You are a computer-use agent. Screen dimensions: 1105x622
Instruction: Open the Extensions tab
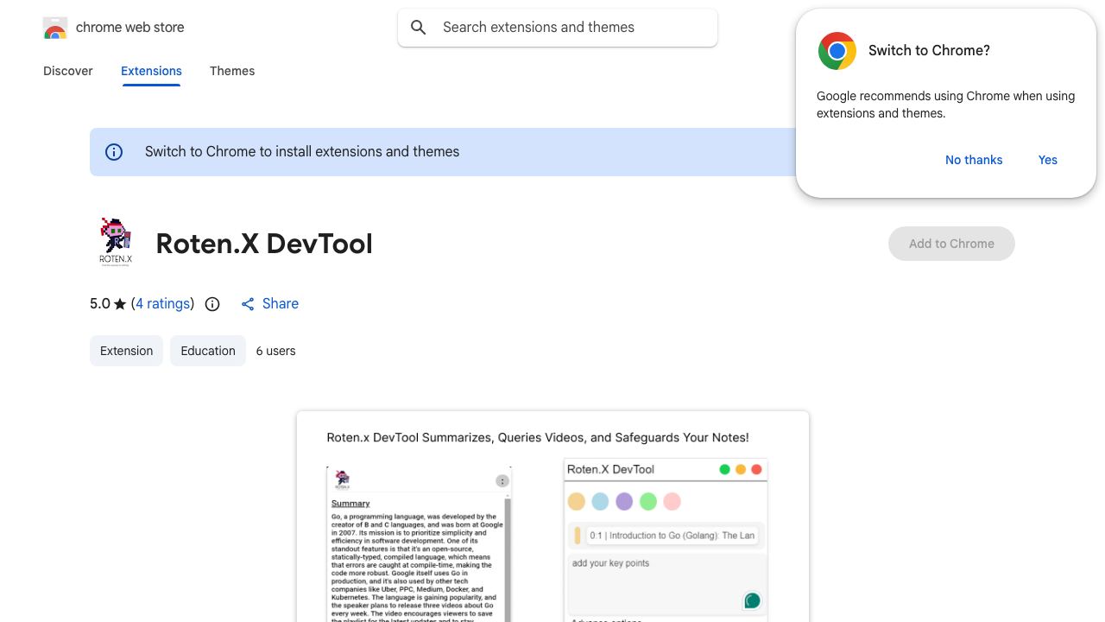point(151,71)
